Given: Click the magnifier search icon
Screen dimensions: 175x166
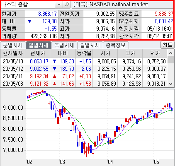Looking at the screenshot, I should click(67, 5).
